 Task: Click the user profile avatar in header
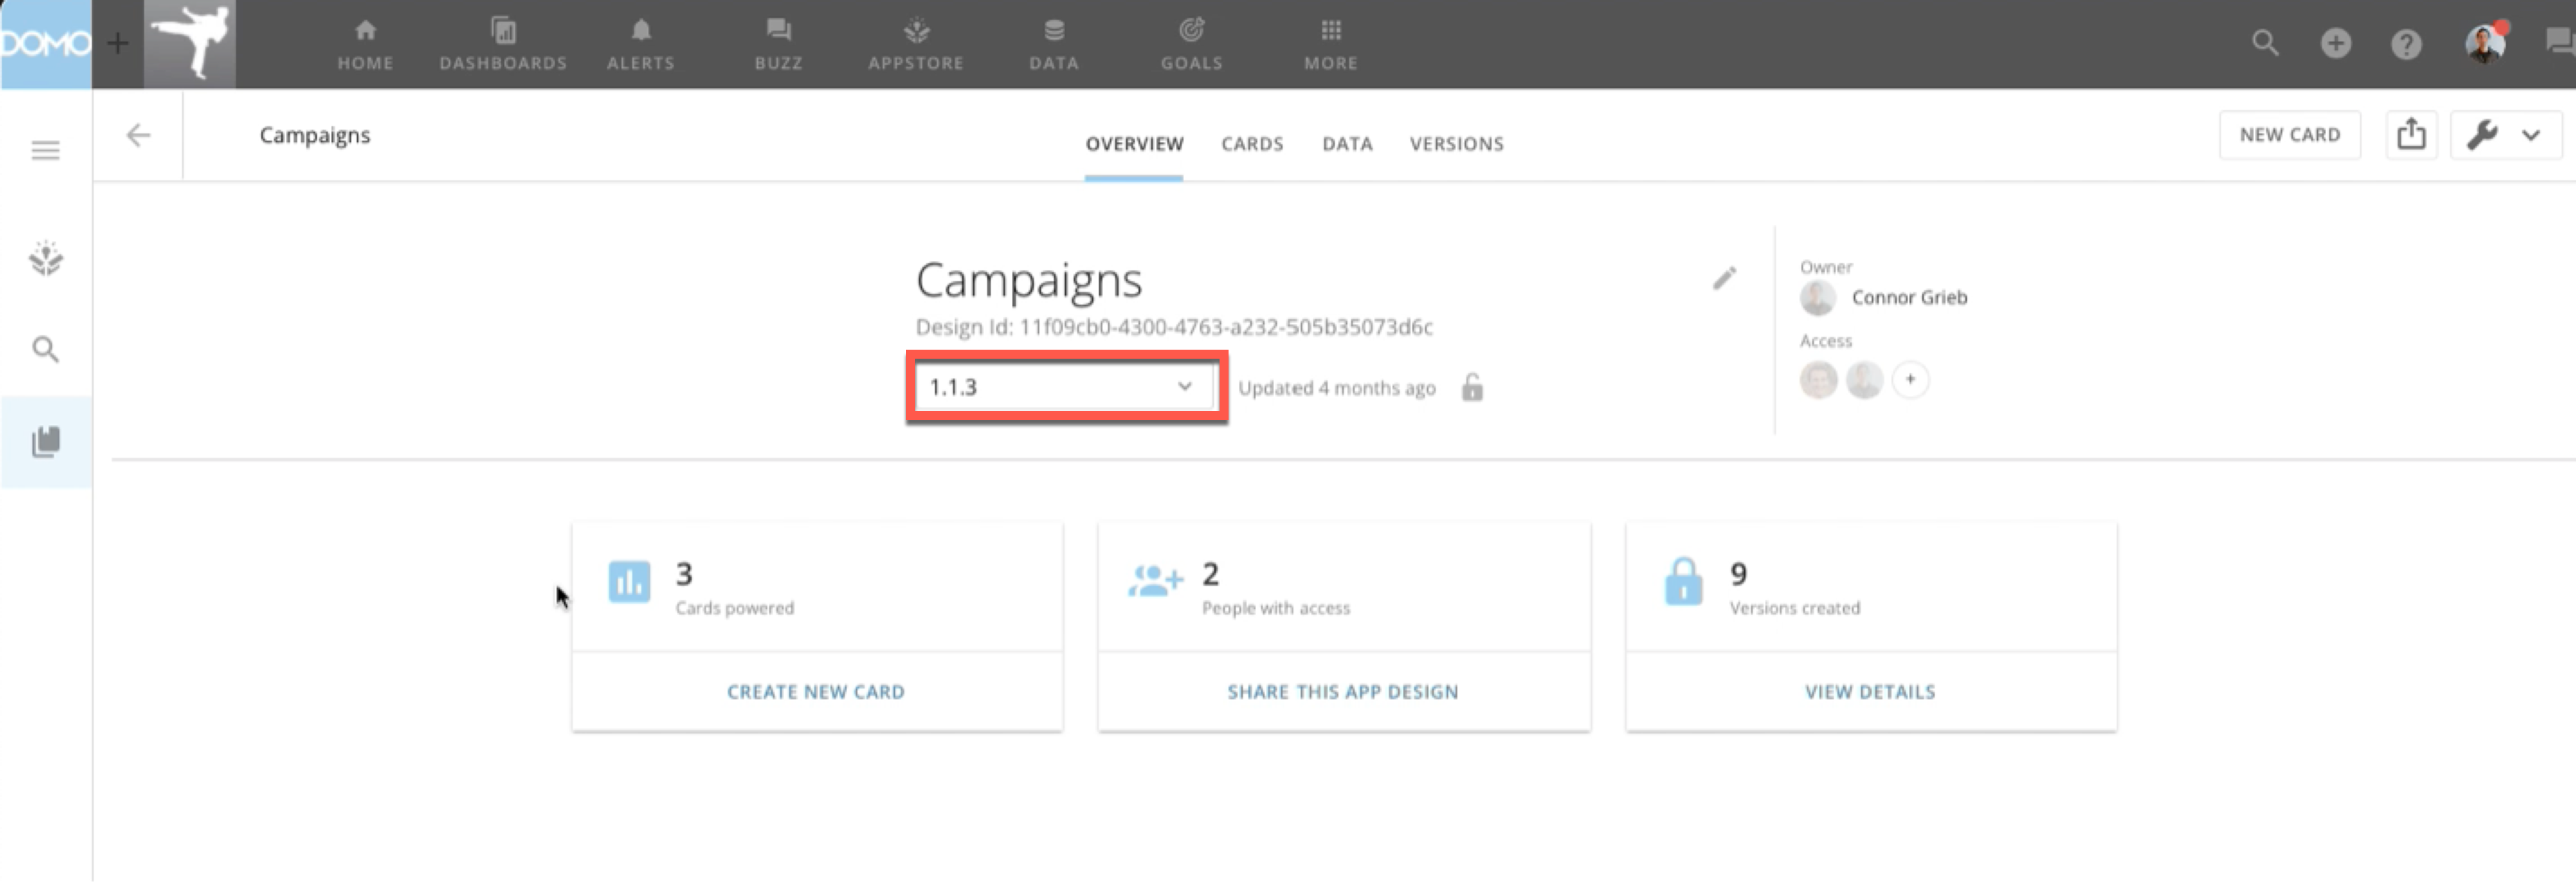2485,44
